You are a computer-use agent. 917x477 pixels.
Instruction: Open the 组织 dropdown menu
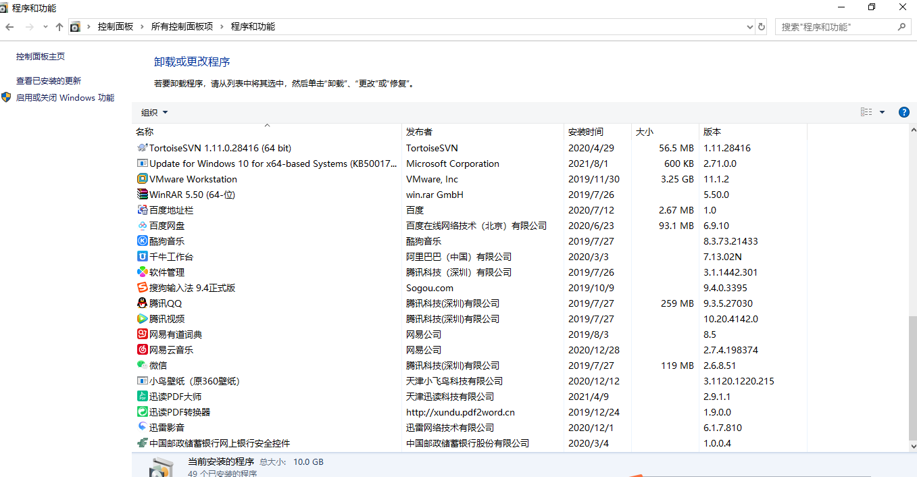click(153, 112)
